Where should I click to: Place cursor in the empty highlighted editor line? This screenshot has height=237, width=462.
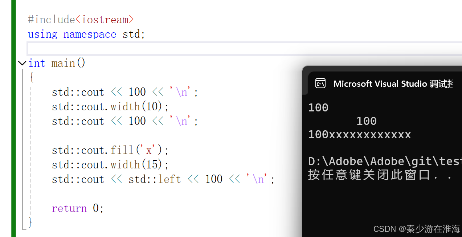click(x=244, y=49)
